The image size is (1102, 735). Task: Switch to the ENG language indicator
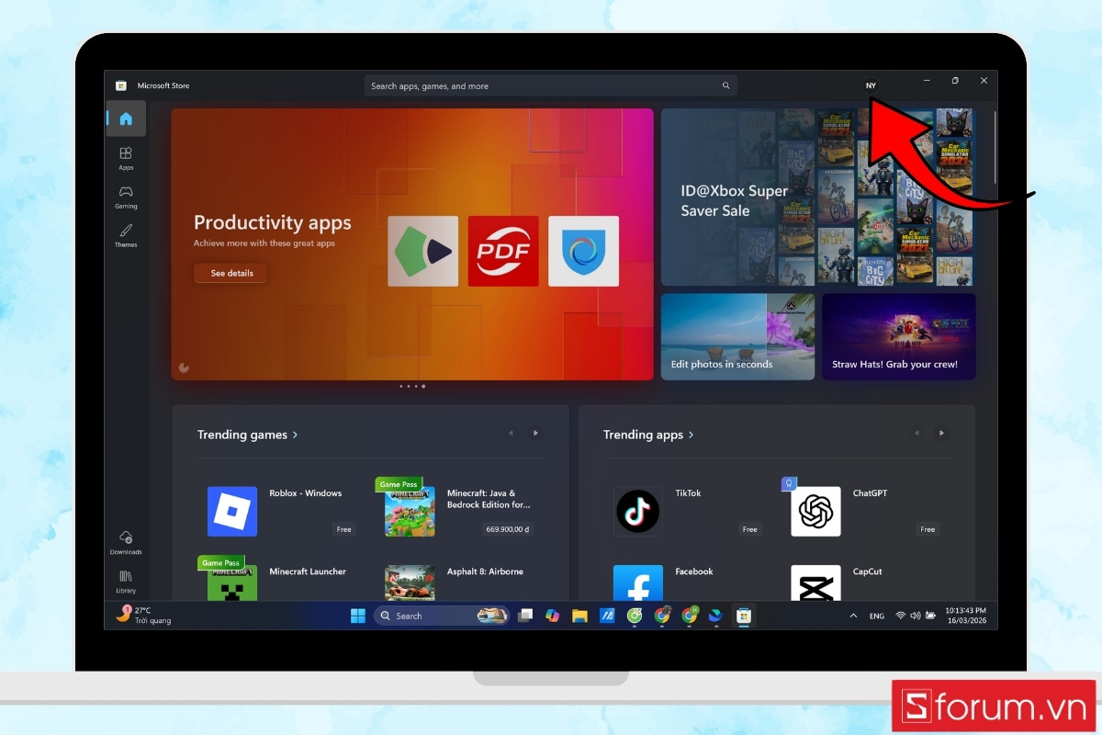click(877, 616)
